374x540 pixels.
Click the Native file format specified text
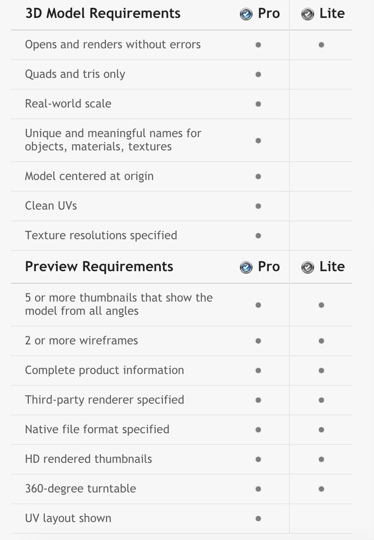click(97, 430)
